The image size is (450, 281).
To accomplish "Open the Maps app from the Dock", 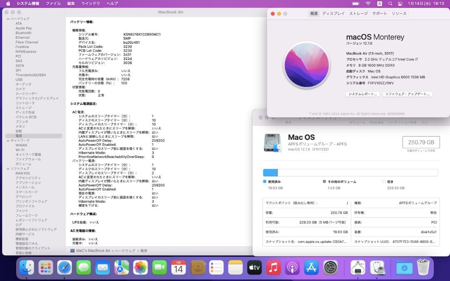I will (121, 269).
